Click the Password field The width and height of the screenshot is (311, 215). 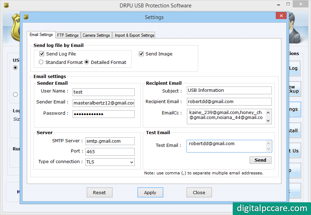[x=104, y=114]
